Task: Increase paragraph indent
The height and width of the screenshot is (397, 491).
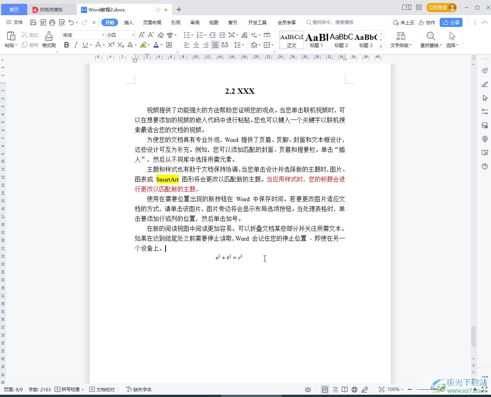Action: click(222, 35)
